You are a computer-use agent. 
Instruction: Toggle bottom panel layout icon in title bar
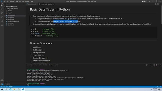[145, 1]
